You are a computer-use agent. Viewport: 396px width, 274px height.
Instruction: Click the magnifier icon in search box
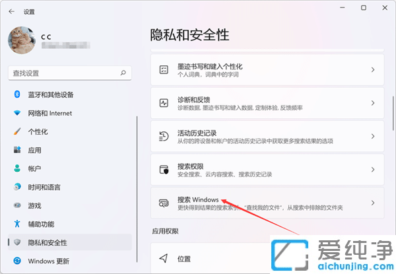pos(123,73)
